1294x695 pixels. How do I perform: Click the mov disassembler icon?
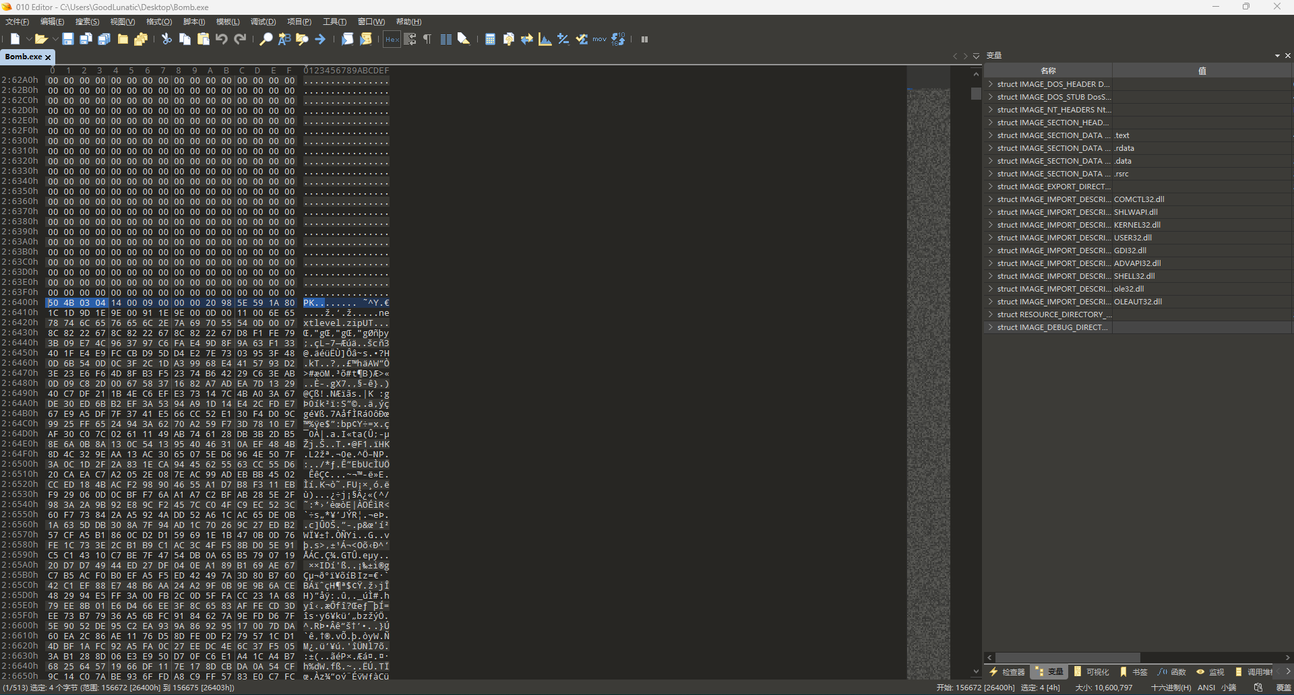(599, 39)
